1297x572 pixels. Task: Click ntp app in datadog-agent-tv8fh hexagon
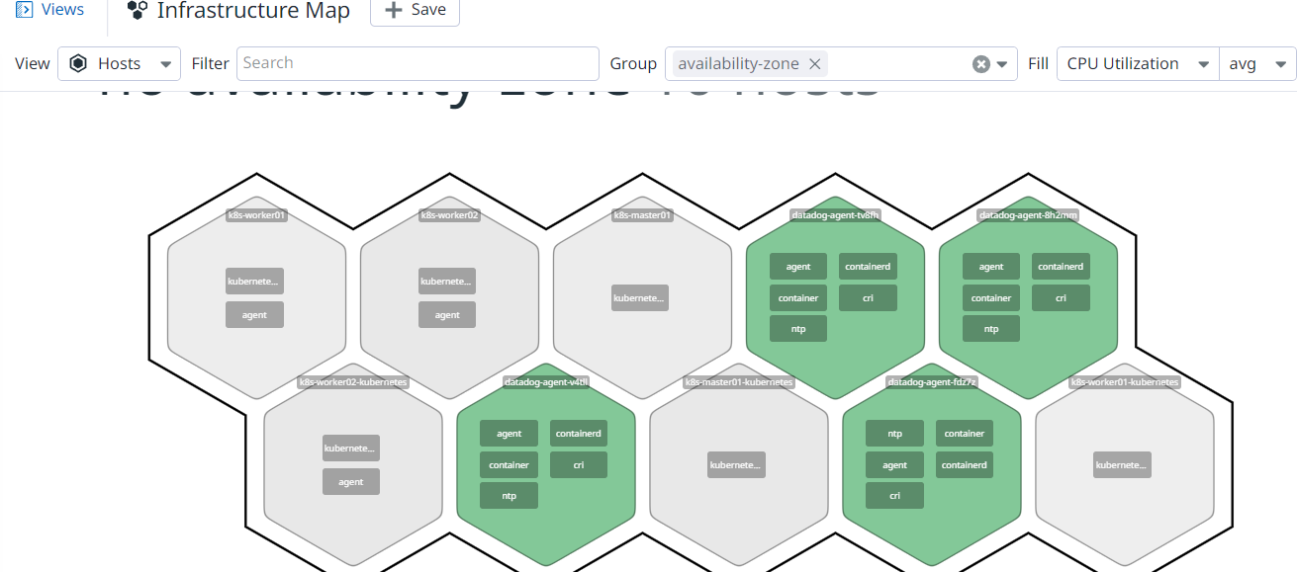[x=798, y=329]
